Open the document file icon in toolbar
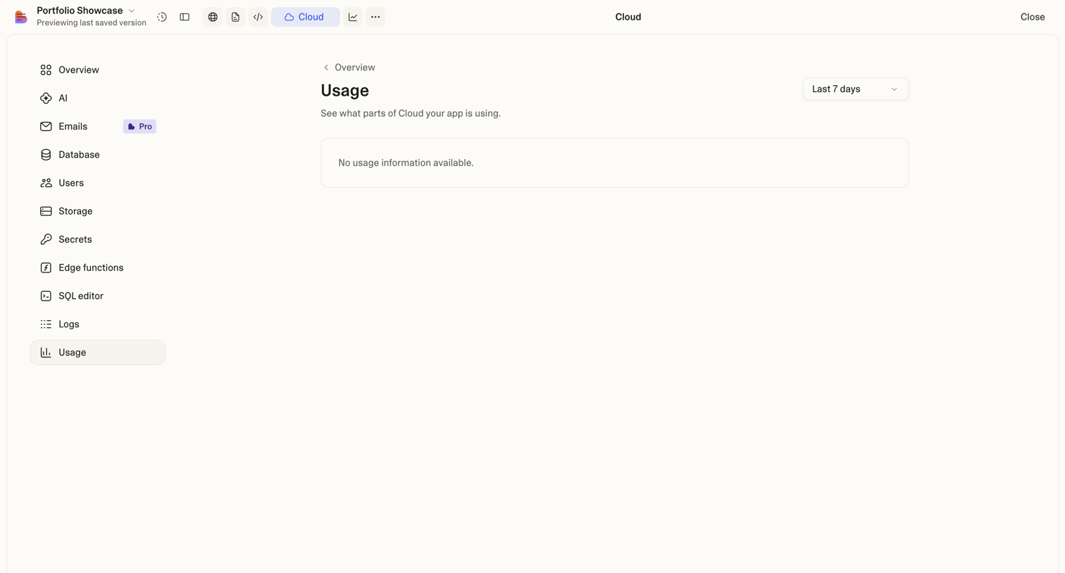 (x=235, y=17)
